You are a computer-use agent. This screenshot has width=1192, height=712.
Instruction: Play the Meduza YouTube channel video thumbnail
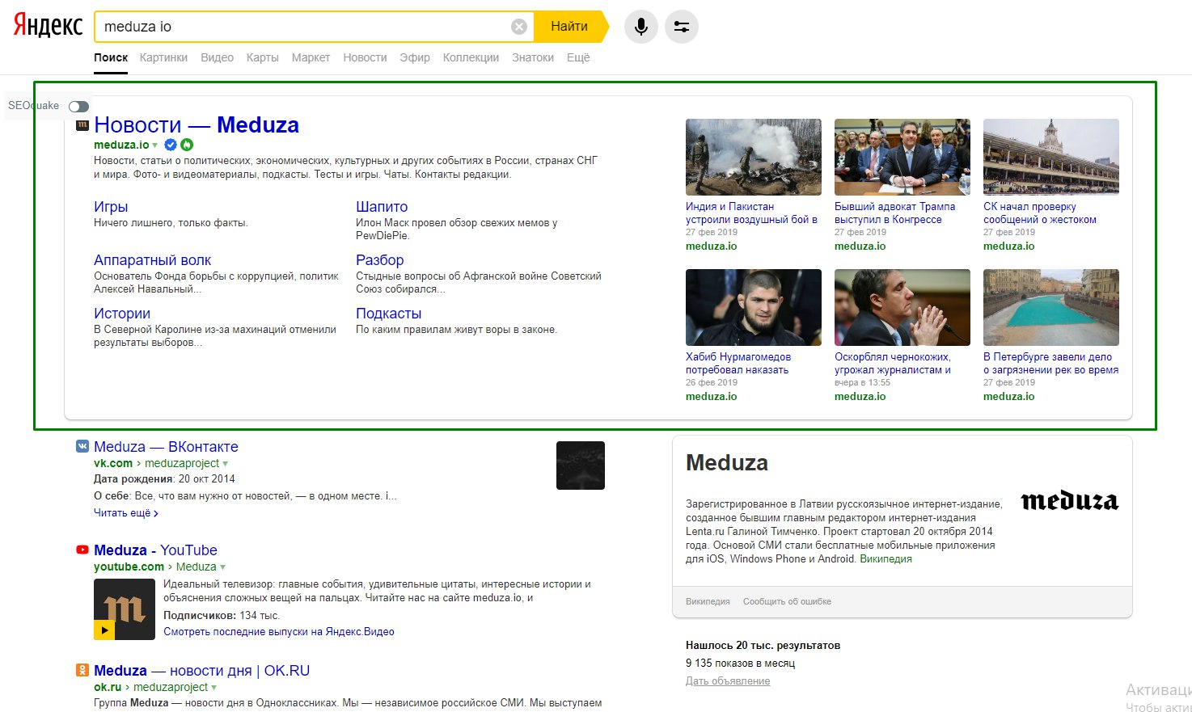(x=125, y=609)
